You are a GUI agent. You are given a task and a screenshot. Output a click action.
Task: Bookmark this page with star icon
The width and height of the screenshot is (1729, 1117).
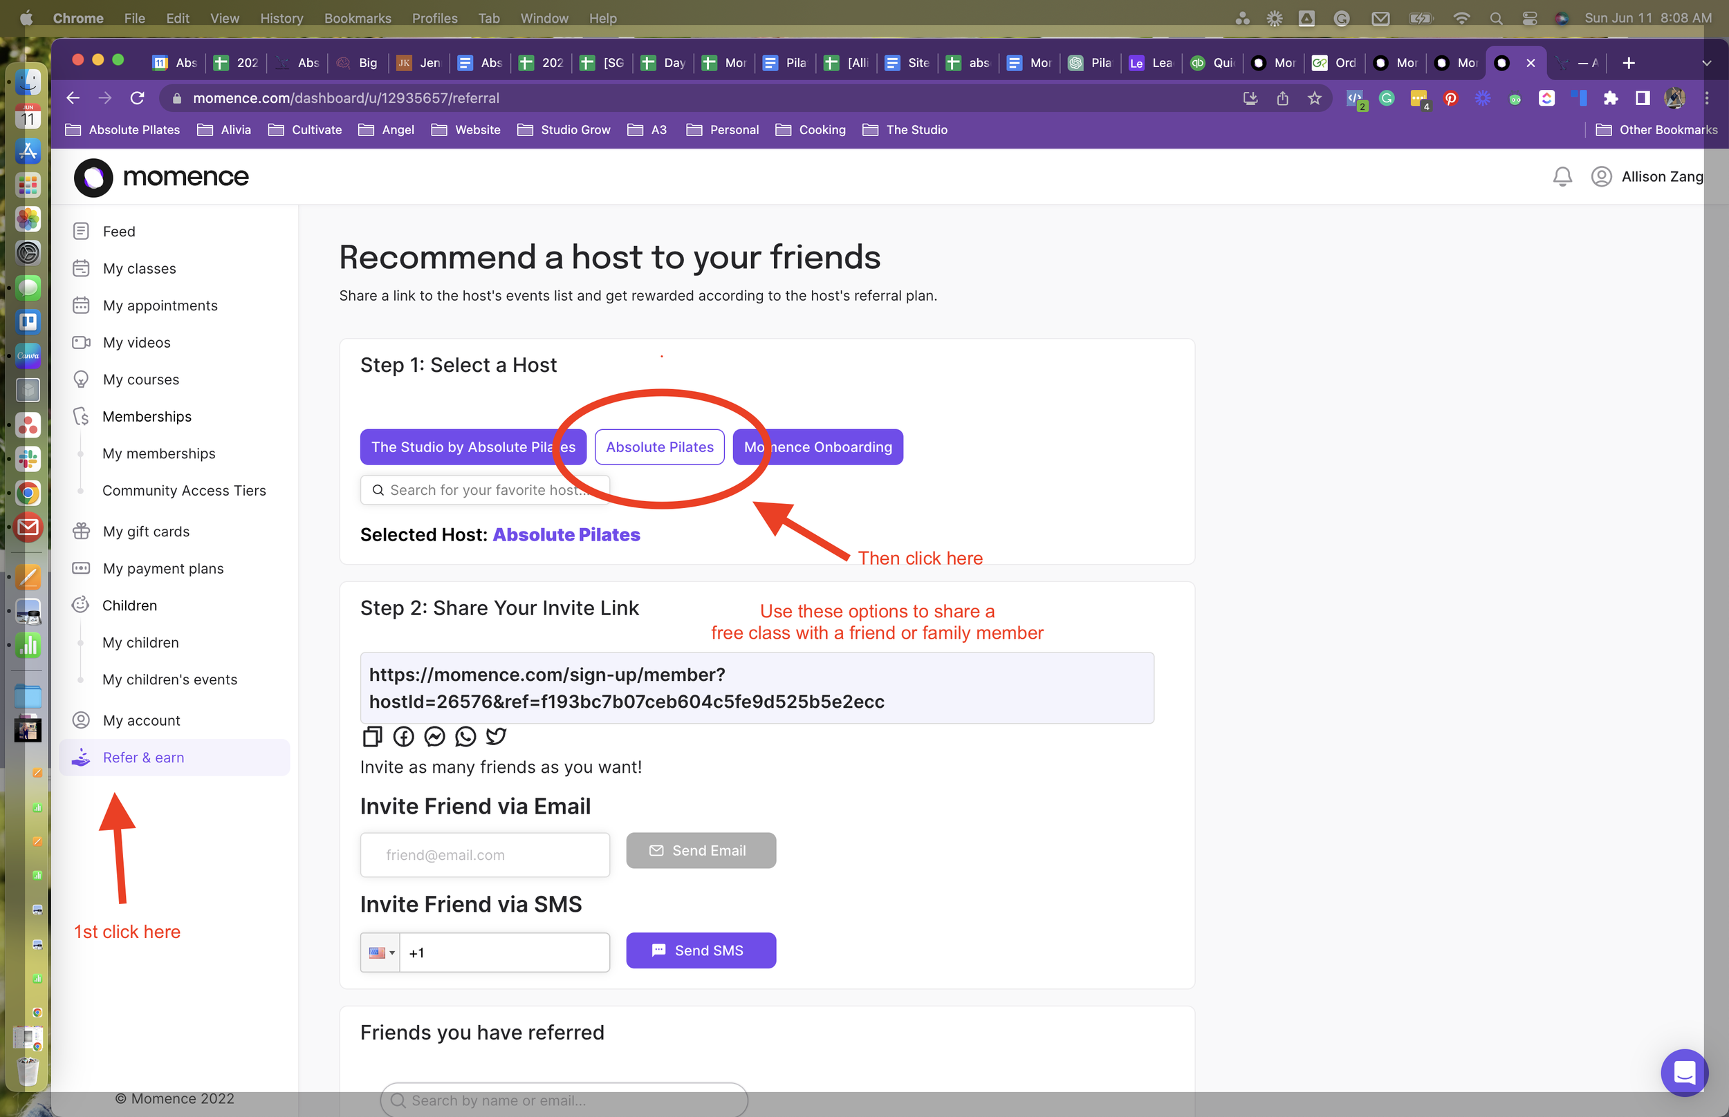tap(1315, 98)
